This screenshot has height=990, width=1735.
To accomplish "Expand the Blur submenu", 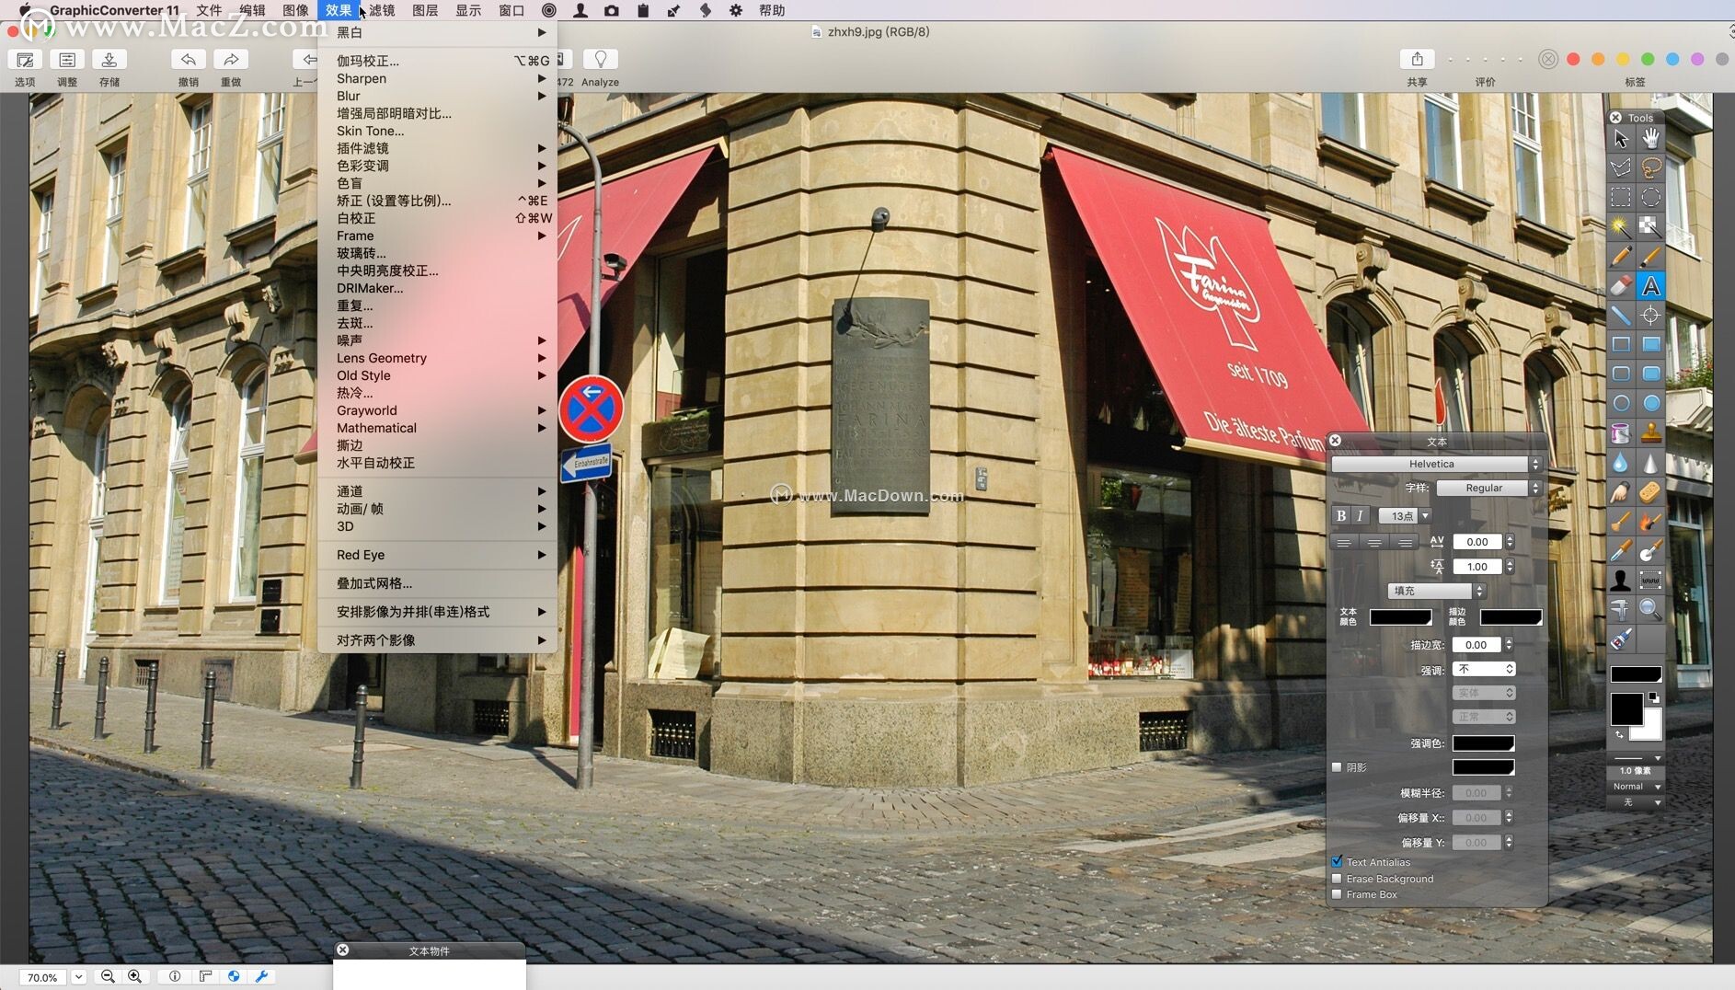I will (438, 96).
